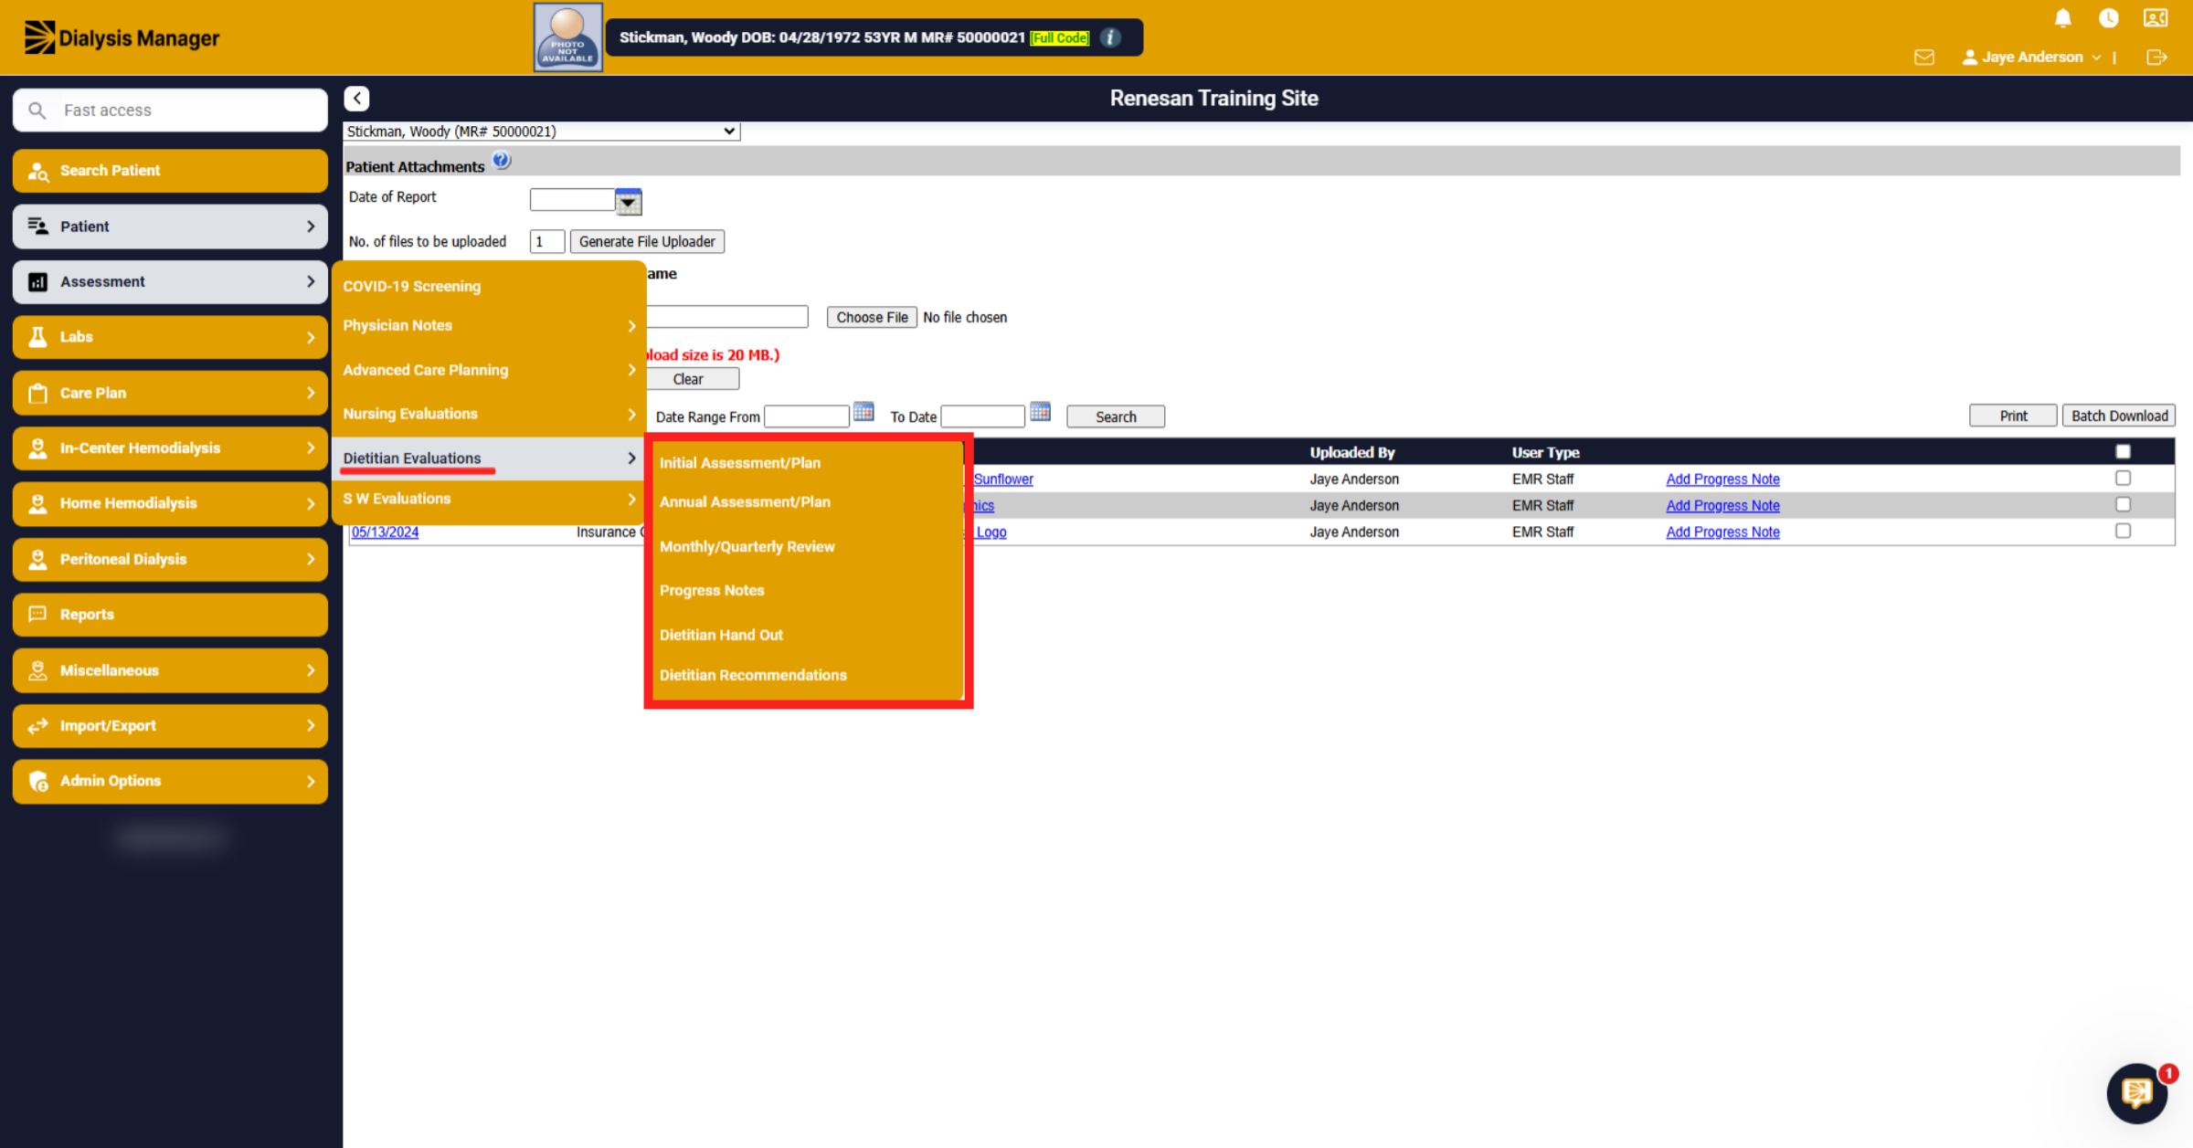The width and height of the screenshot is (2193, 1148).
Task: Open Patient Attachments help icon
Action: pos(502,161)
